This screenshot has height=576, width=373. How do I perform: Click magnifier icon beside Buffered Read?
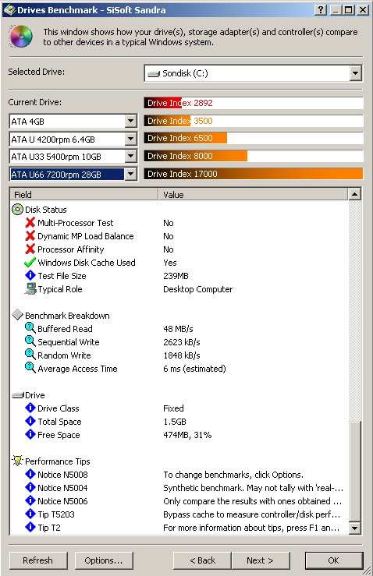30,328
